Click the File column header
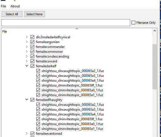This screenshot has width=161, height=137. pos(5,31)
